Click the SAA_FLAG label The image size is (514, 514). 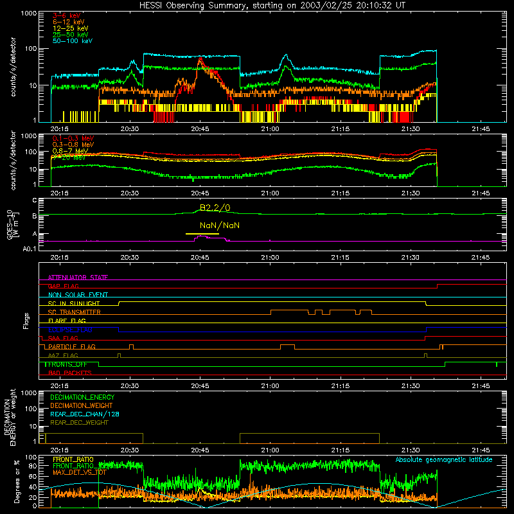point(63,338)
